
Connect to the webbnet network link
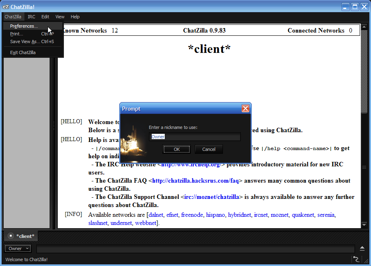[x=146, y=223]
